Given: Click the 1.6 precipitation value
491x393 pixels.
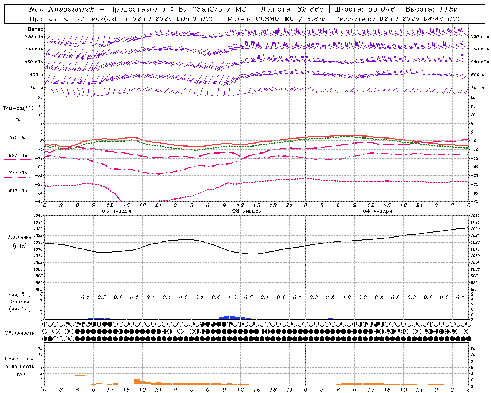Looking at the screenshot, I should click(232, 297).
